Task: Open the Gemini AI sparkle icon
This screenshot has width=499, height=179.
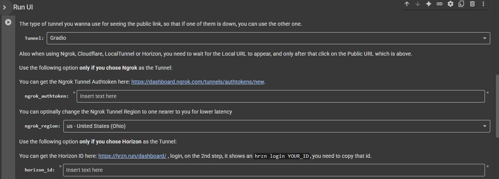Action: pos(428,4)
